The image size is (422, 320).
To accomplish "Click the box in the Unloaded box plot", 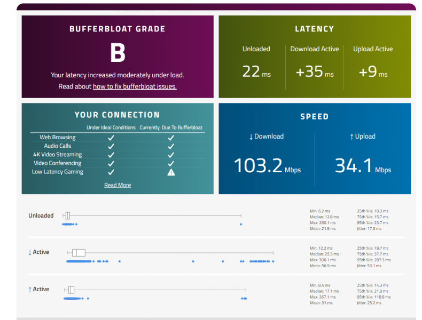I will (67, 215).
